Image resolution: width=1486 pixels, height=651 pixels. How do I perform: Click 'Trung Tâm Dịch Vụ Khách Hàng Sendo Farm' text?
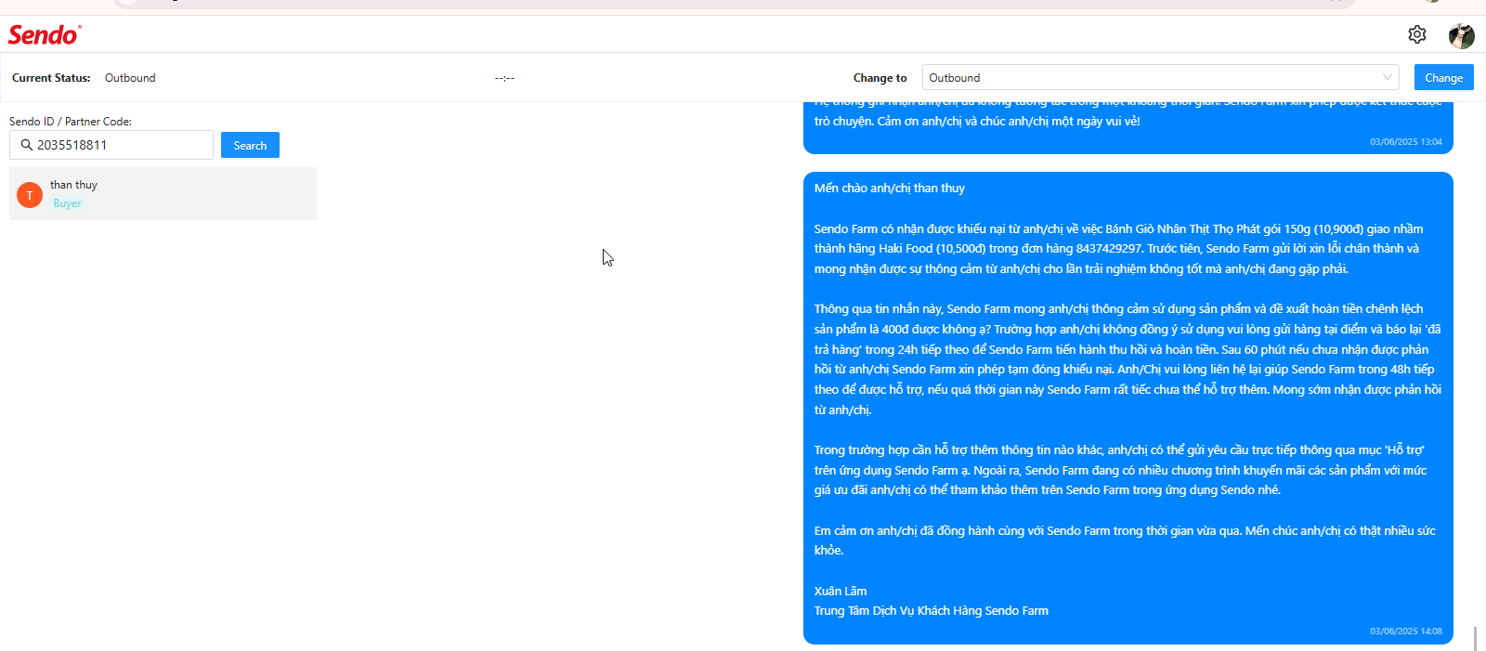point(931,610)
